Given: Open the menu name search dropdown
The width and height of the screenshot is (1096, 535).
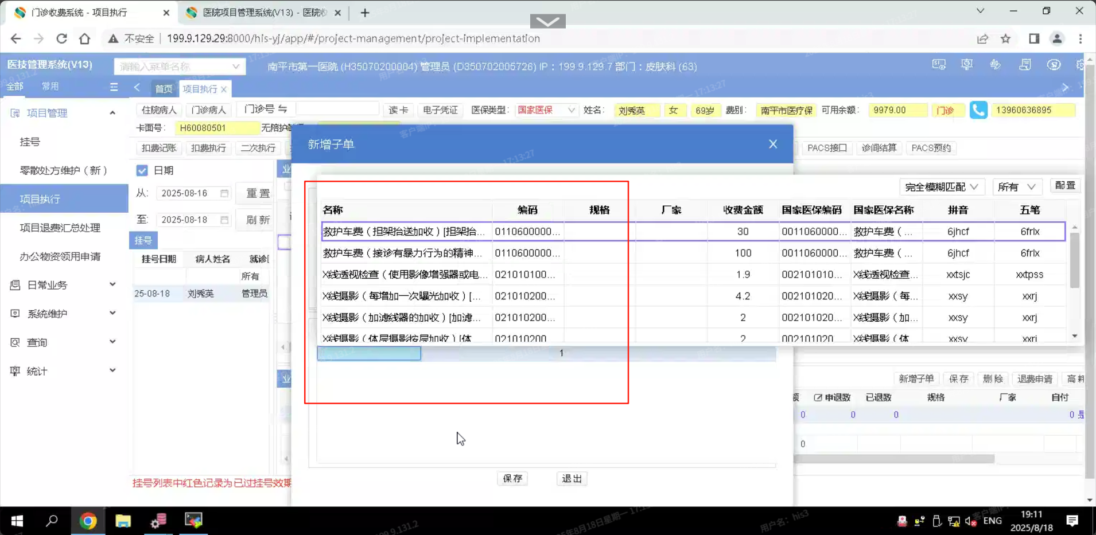Looking at the screenshot, I should [x=180, y=67].
